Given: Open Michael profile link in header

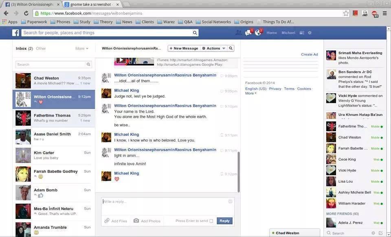Looking at the screenshot, I should point(288,33).
